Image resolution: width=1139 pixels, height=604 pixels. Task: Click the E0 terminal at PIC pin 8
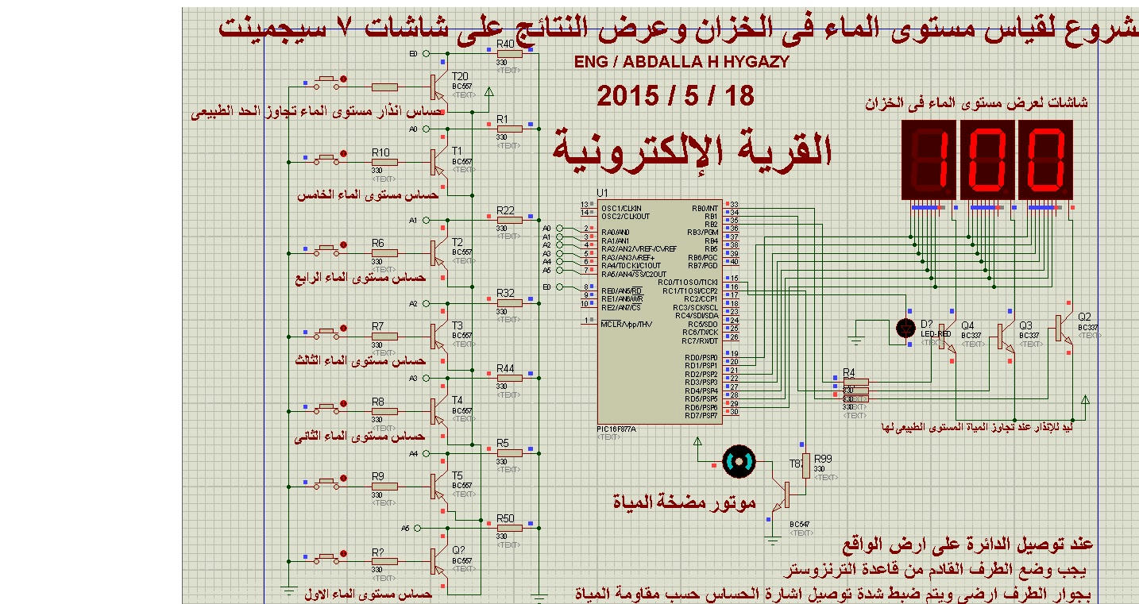tap(559, 287)
